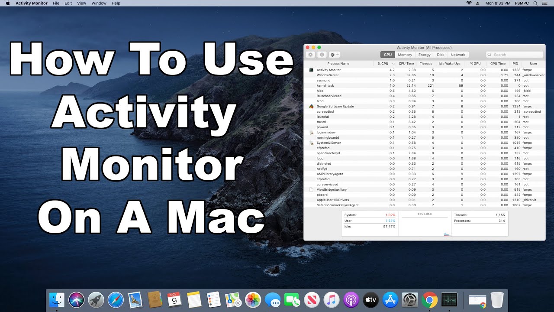
Task: Select the WindowServer process row
Action: click(425, 75)
